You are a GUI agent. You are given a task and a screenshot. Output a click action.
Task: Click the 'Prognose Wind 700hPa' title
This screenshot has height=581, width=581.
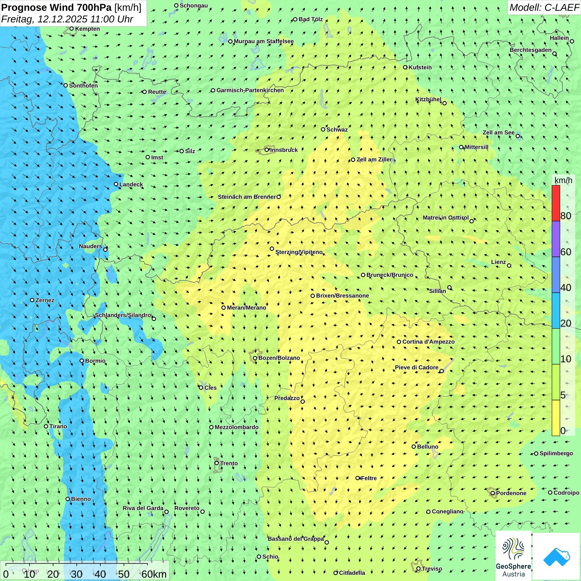click(x=56, y=7)
